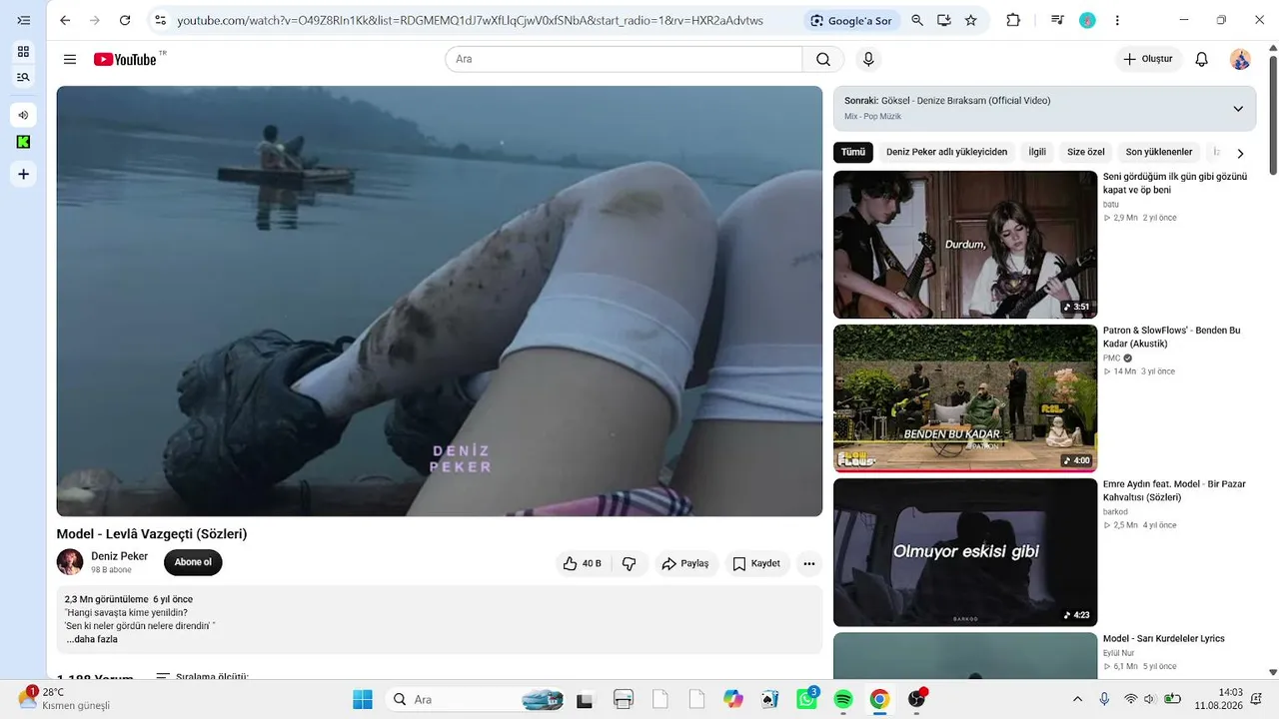Toggle the system microphone tray icon
This screenshot has width=1279, height=719.
[x=1104, y=699]
